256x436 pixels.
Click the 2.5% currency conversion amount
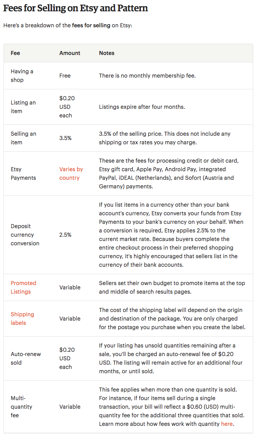65,235
